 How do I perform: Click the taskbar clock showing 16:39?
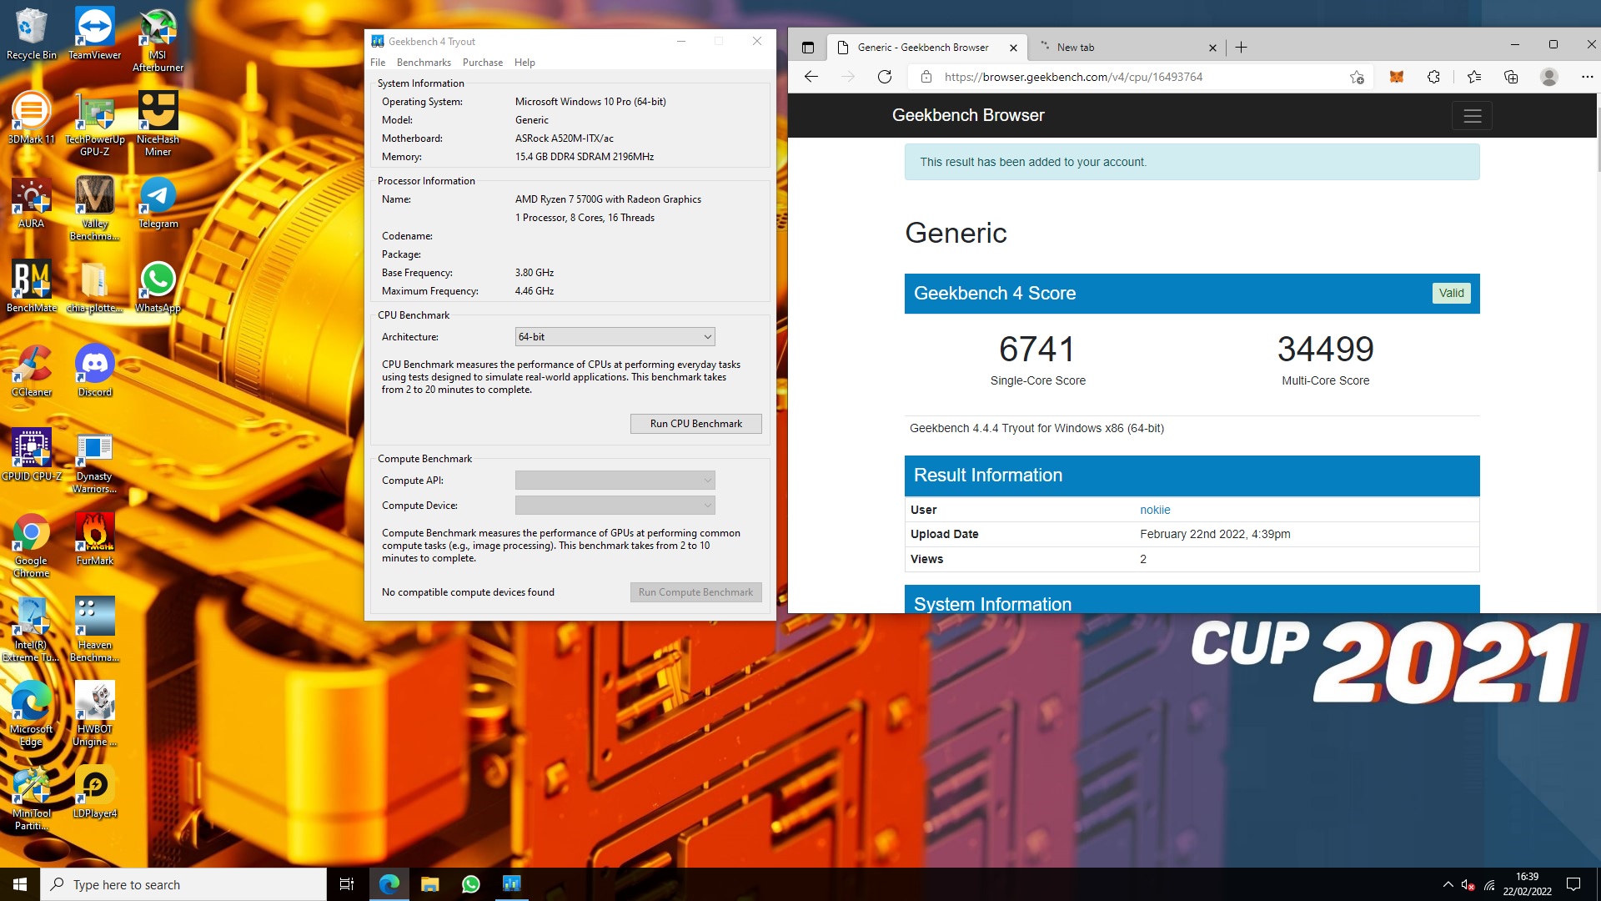click(1527, 884)
